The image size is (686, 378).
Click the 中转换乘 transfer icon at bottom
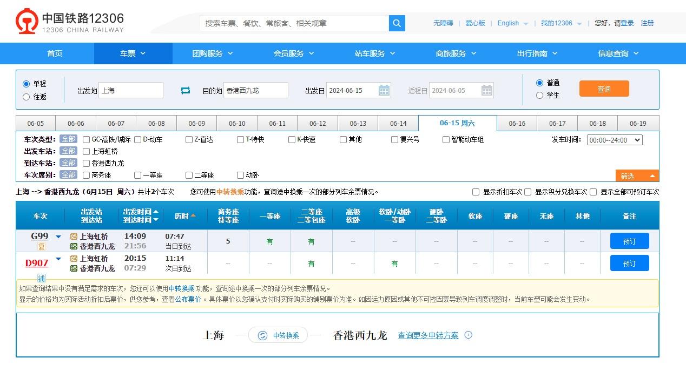(x=262, y=335)
